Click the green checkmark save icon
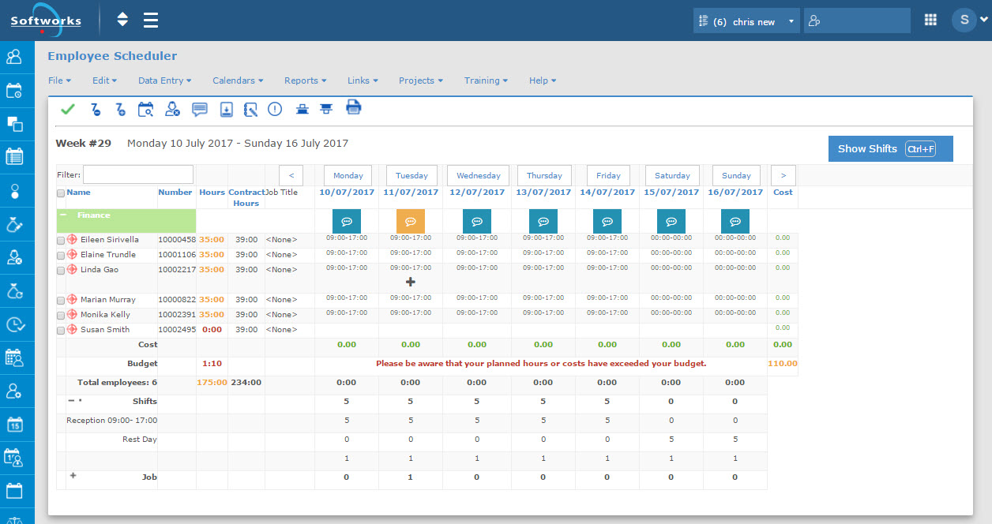 (68, 110)
